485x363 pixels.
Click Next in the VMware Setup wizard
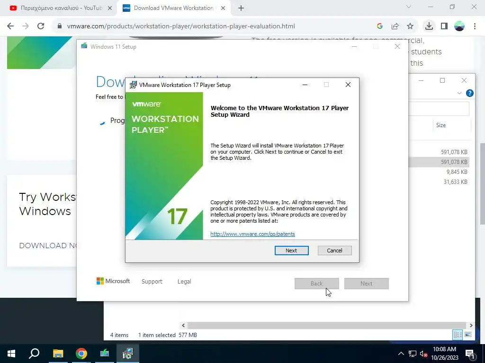pos(291,251)
